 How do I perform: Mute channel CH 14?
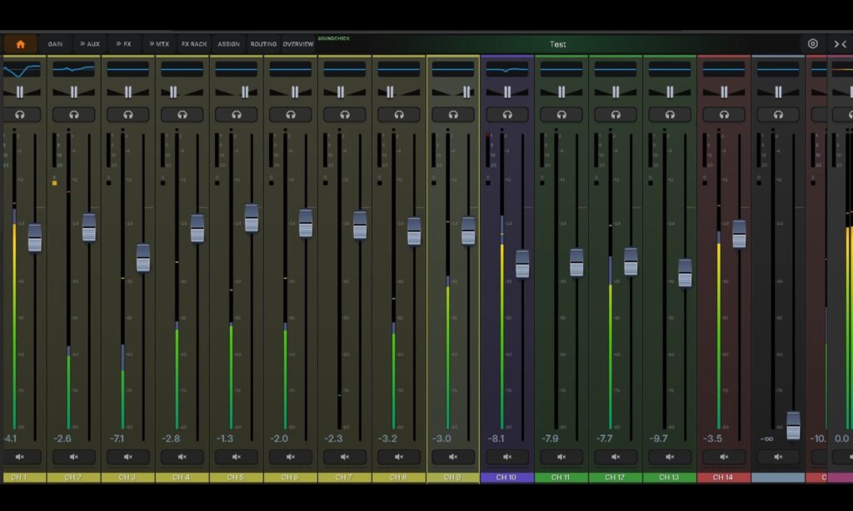(x=724, y=457)
